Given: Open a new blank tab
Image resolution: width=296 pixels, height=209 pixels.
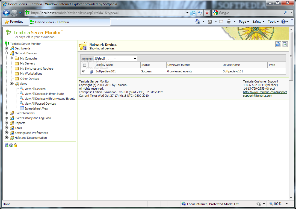Looking at the screenshot, I should tap(114, 22).
